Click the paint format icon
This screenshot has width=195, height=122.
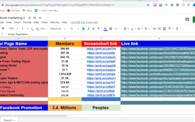click(x=3, y=29)
